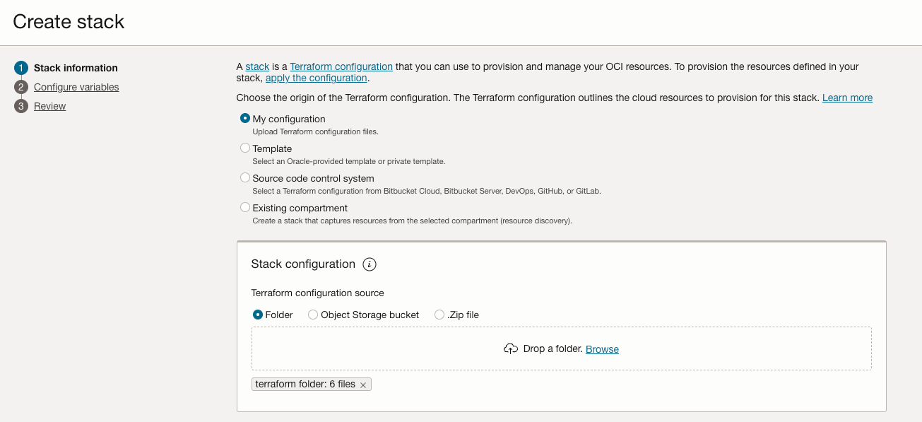Select the Existing compartment radio button
This screenshot has width=922, height=422.
[x=245, y=208]
